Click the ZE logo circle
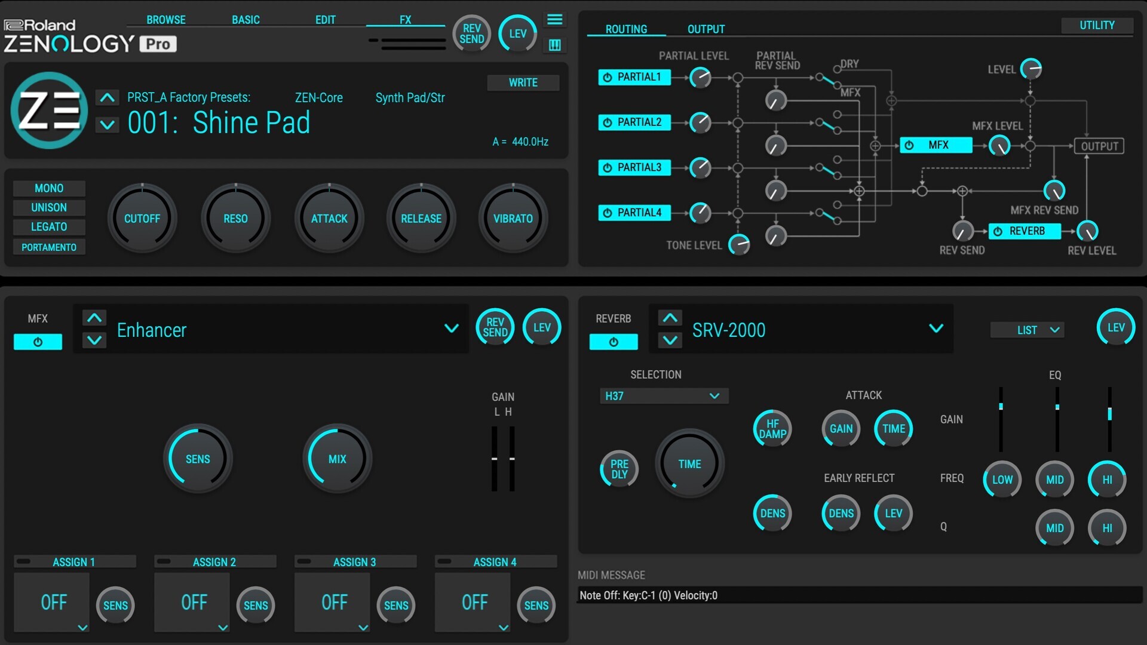This screenshot has height=645, width=1147. (x=49, y=110)
